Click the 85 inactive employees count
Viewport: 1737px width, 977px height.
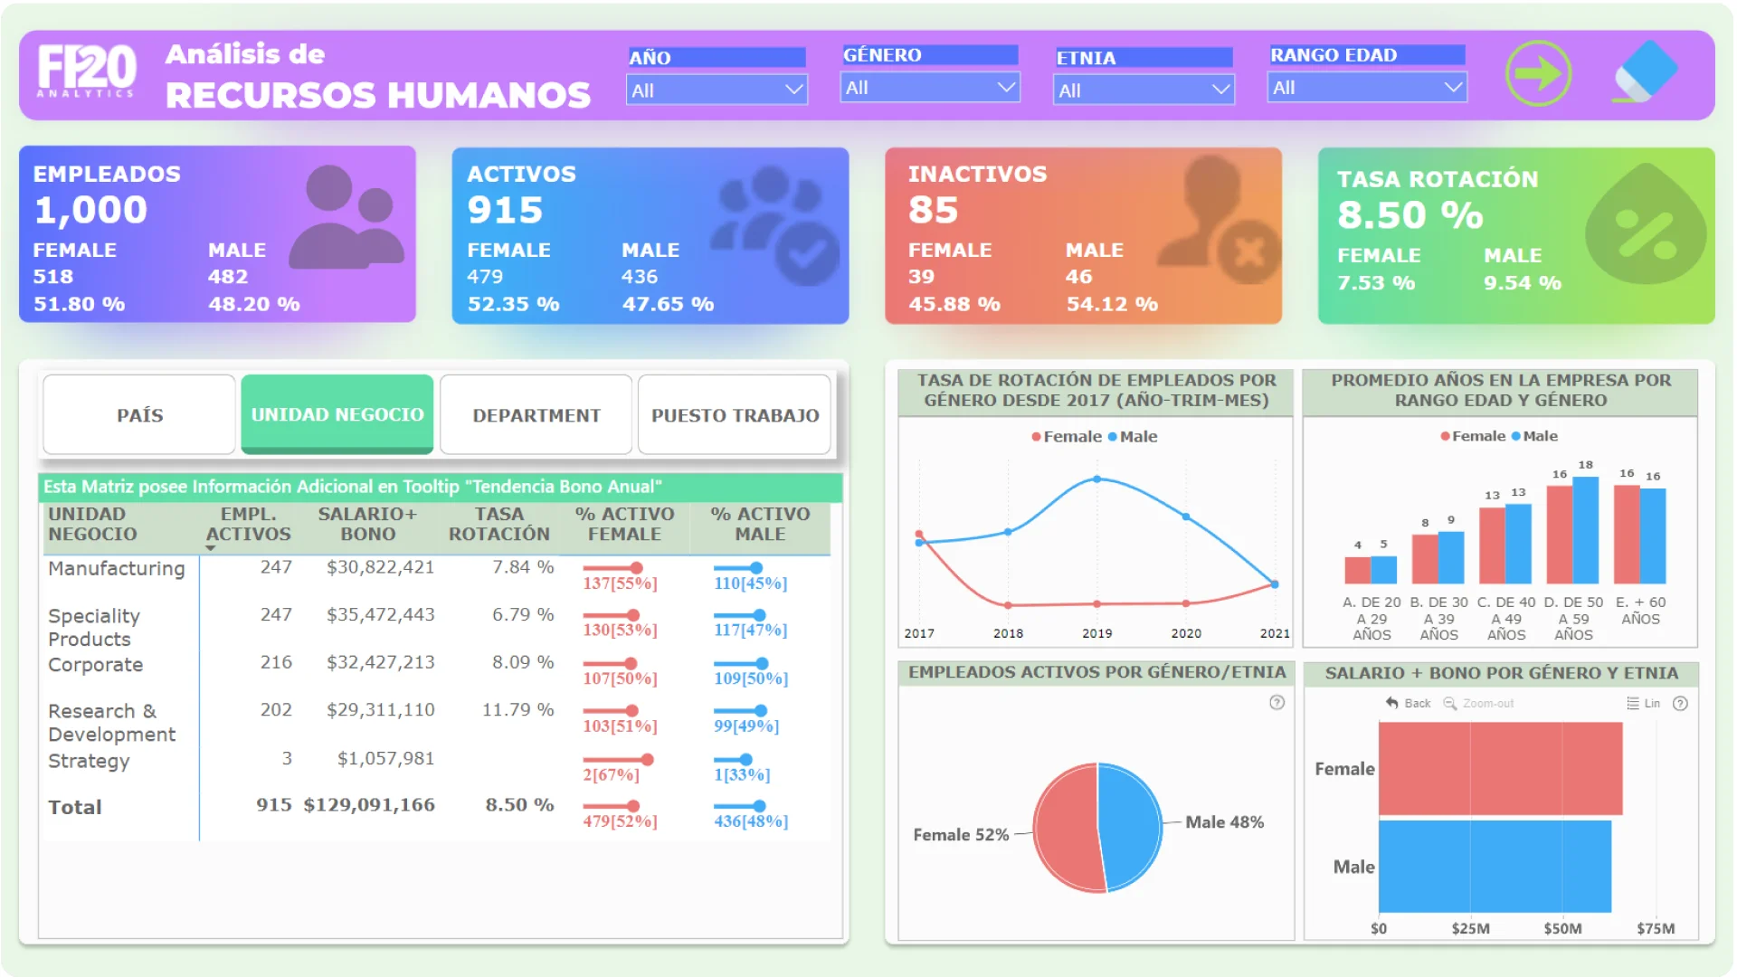[933, 210]
